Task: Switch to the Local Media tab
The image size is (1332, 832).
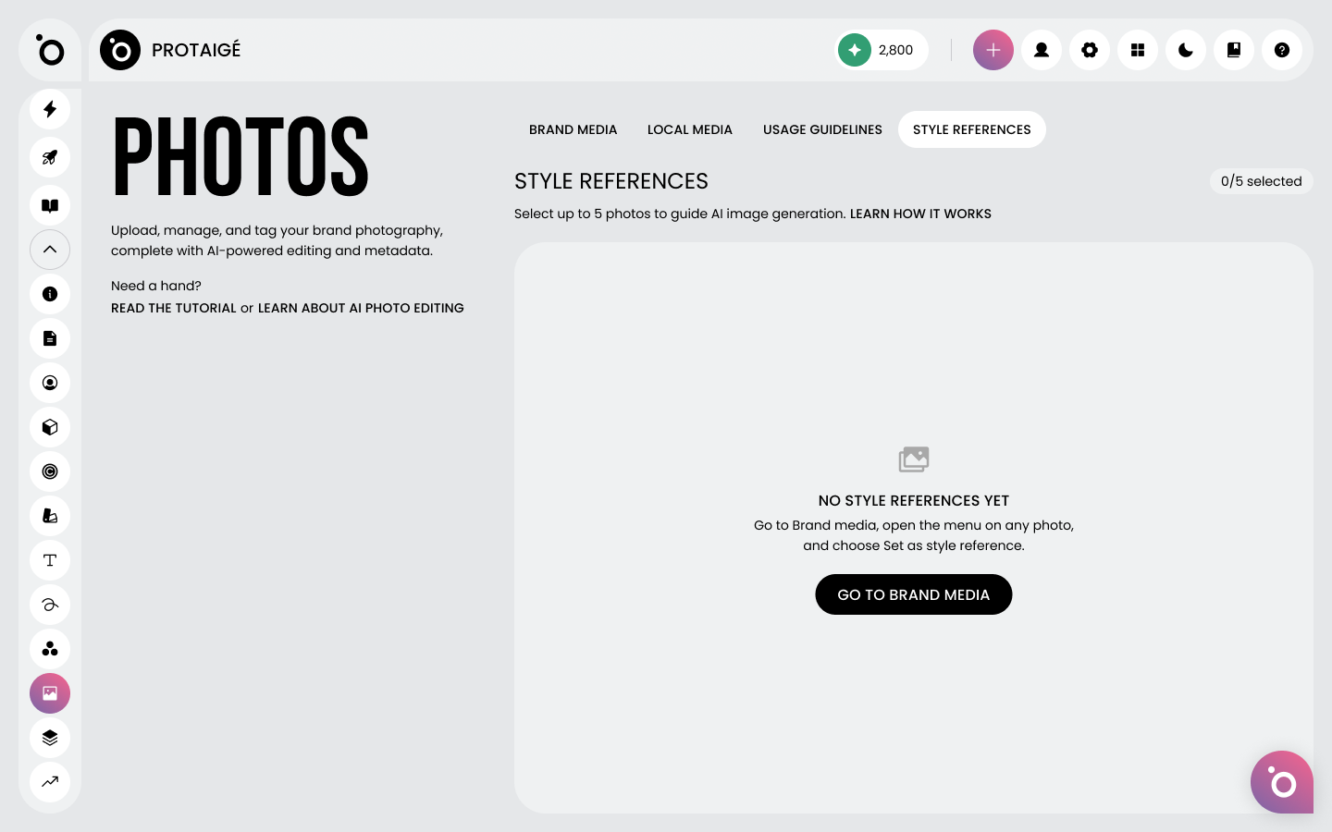Action: coord(690,129)
